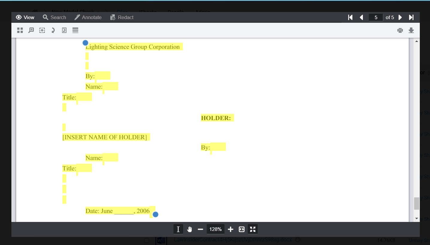Viewport: 430px width, 245px height.
Task: Click the page number input field
Action: (x=376, y=17)
